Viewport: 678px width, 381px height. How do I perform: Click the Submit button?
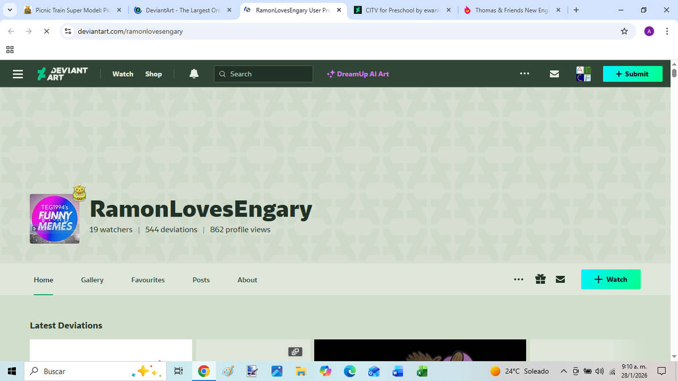click(632, 73)
